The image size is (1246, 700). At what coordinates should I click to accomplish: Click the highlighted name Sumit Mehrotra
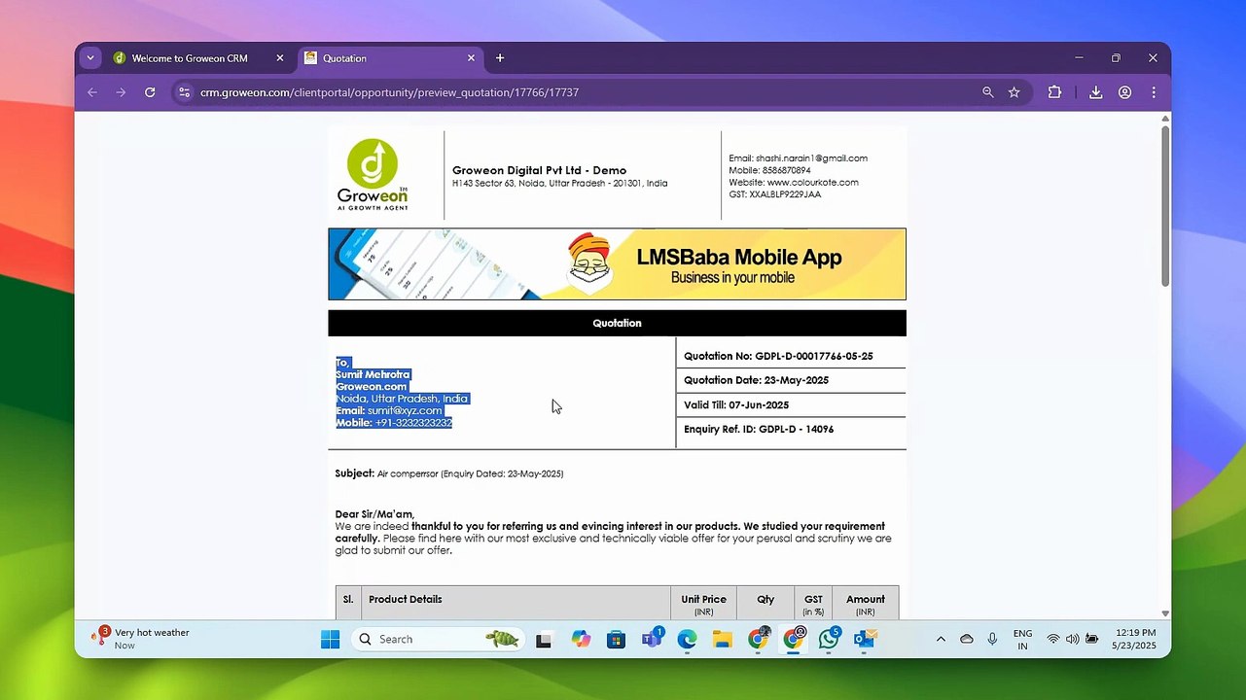(x=373, y=374)
